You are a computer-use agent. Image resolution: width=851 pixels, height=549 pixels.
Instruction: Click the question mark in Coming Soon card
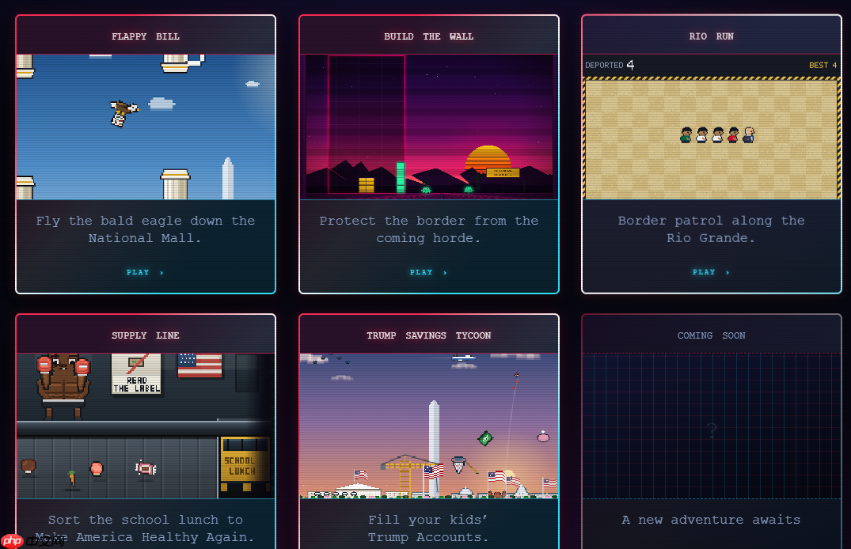click(712, 431)
